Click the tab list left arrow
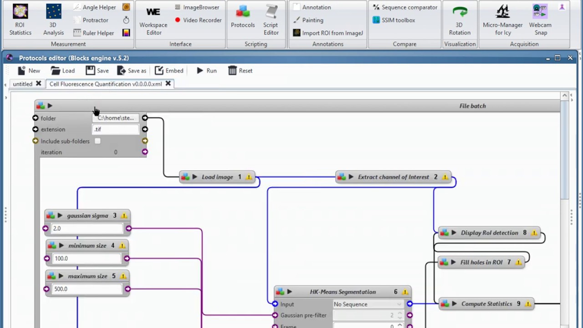583x328 pixels. pyautogui.click(x=5, y=84)
